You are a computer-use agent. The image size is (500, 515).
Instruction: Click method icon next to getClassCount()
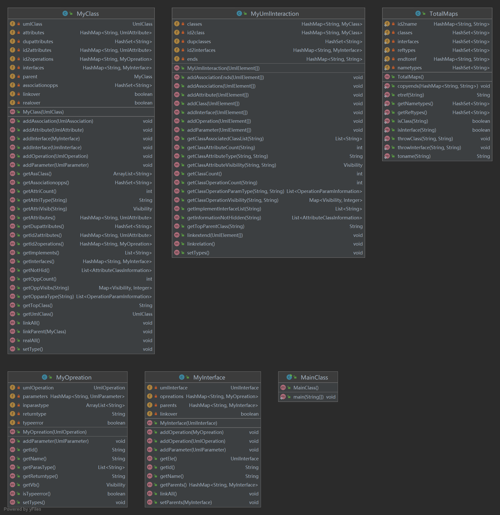click(x=177, y=174)
